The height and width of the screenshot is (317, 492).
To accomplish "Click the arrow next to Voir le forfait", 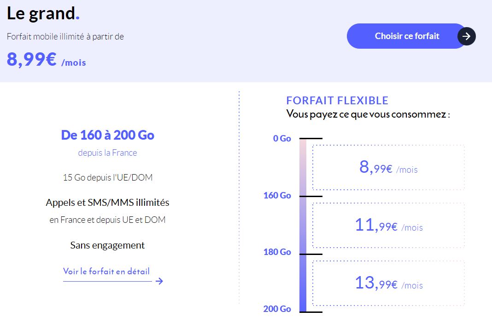I will [159, 281].
